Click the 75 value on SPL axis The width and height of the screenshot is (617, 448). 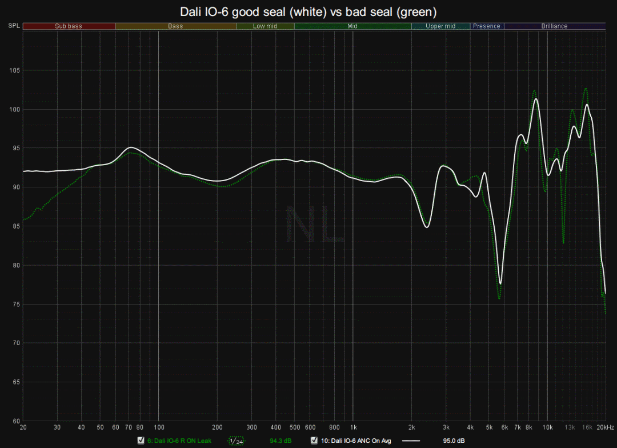pyautogui.click(x=16, y=305)
